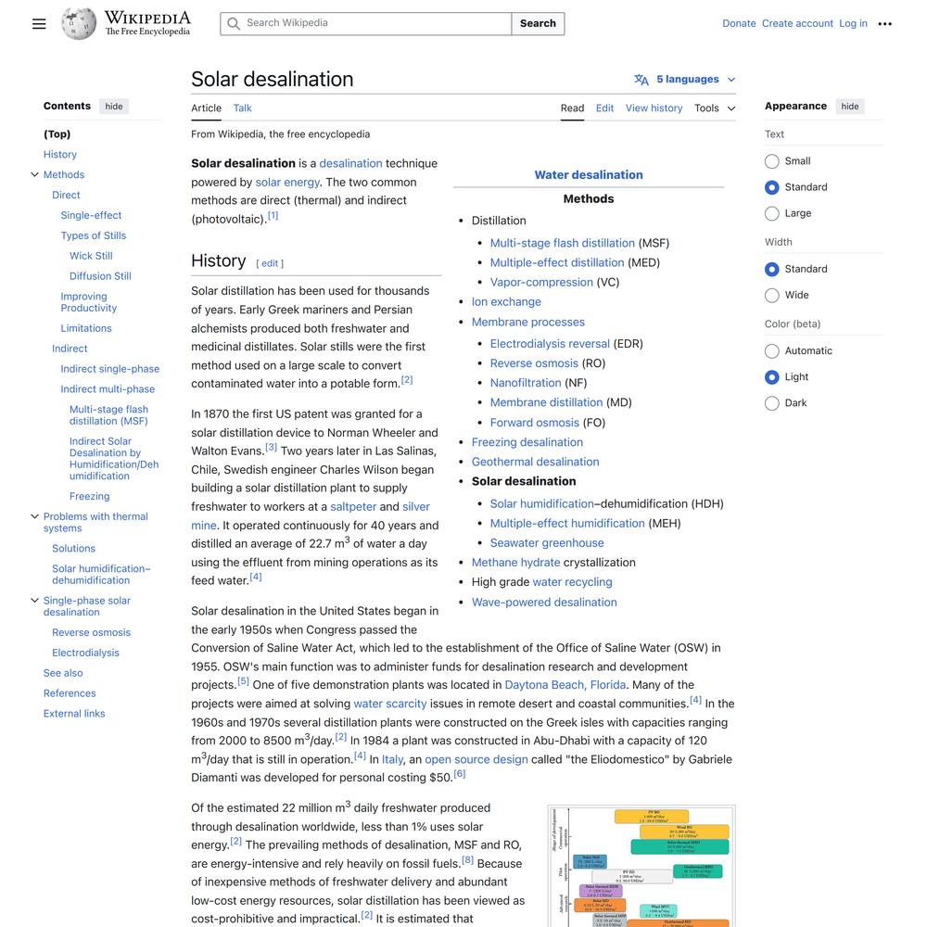Select Standard width option
Screen dimensions: 927x927
(771, 270)
